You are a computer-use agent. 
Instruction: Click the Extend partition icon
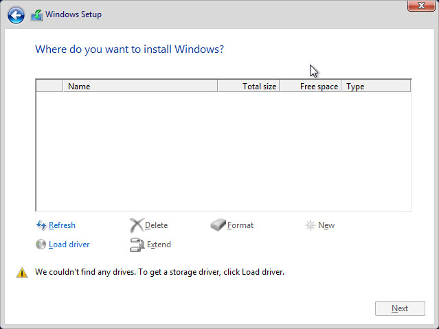[x=136, y=245]
